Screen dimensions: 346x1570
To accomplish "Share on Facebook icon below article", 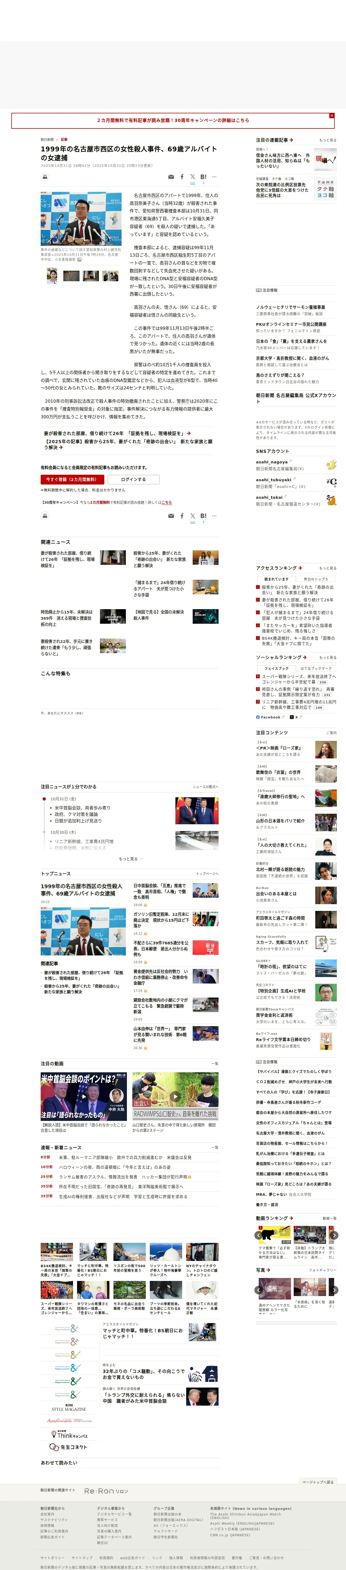I will pyautogui.click(x=182, y=516).
